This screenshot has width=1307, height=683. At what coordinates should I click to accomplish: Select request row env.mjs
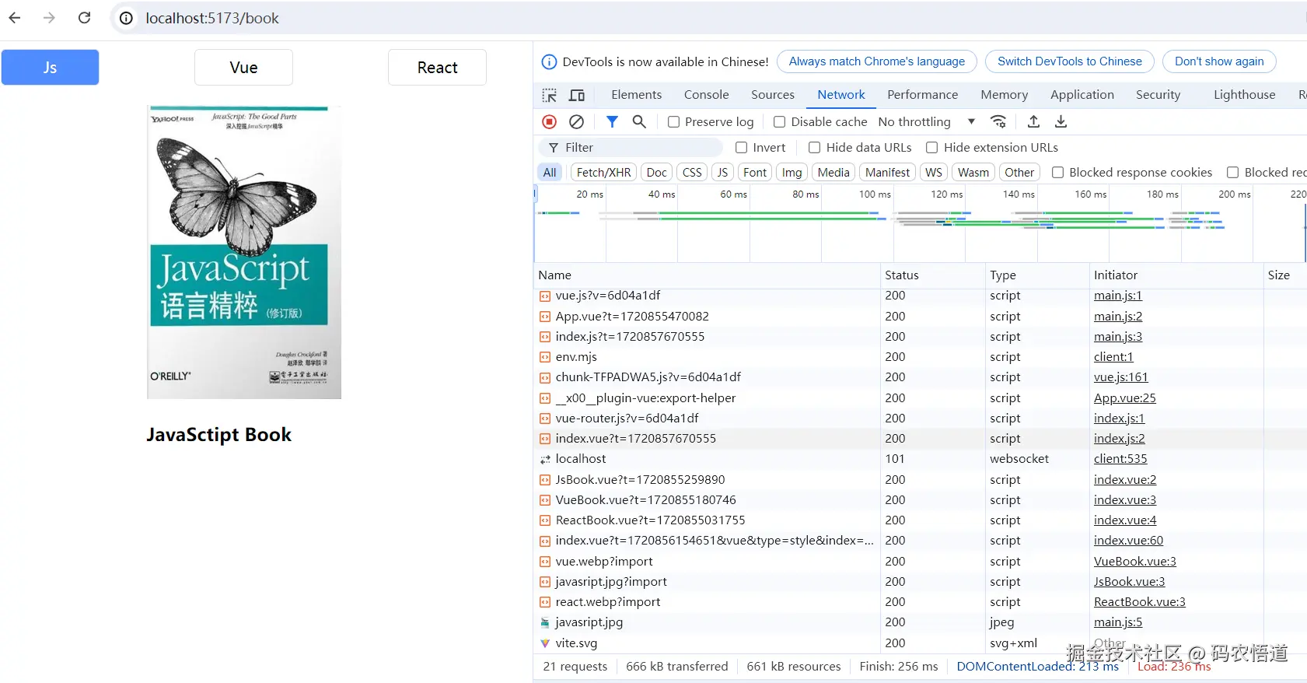click(921, 357)
